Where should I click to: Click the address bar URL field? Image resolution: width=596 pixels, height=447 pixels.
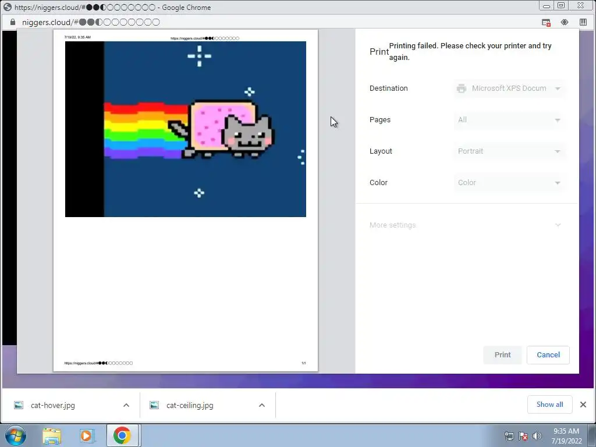(91, 23)
